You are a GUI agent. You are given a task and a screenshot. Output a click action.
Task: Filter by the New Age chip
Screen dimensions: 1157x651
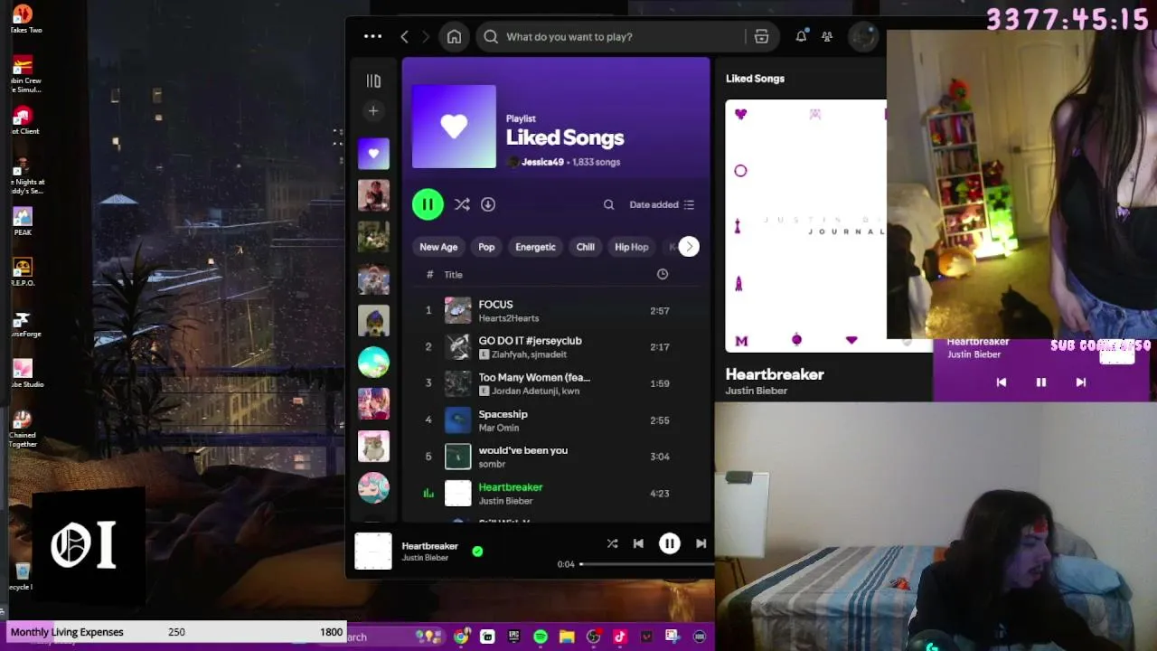coord(438,247)
